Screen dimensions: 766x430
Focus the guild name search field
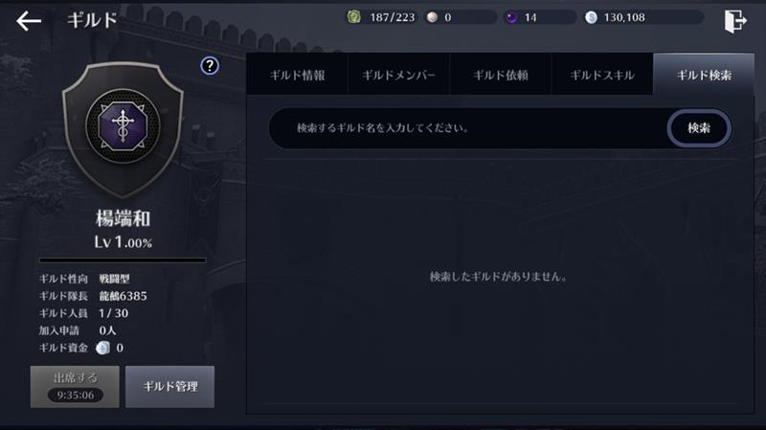click(x=468, y=128)
